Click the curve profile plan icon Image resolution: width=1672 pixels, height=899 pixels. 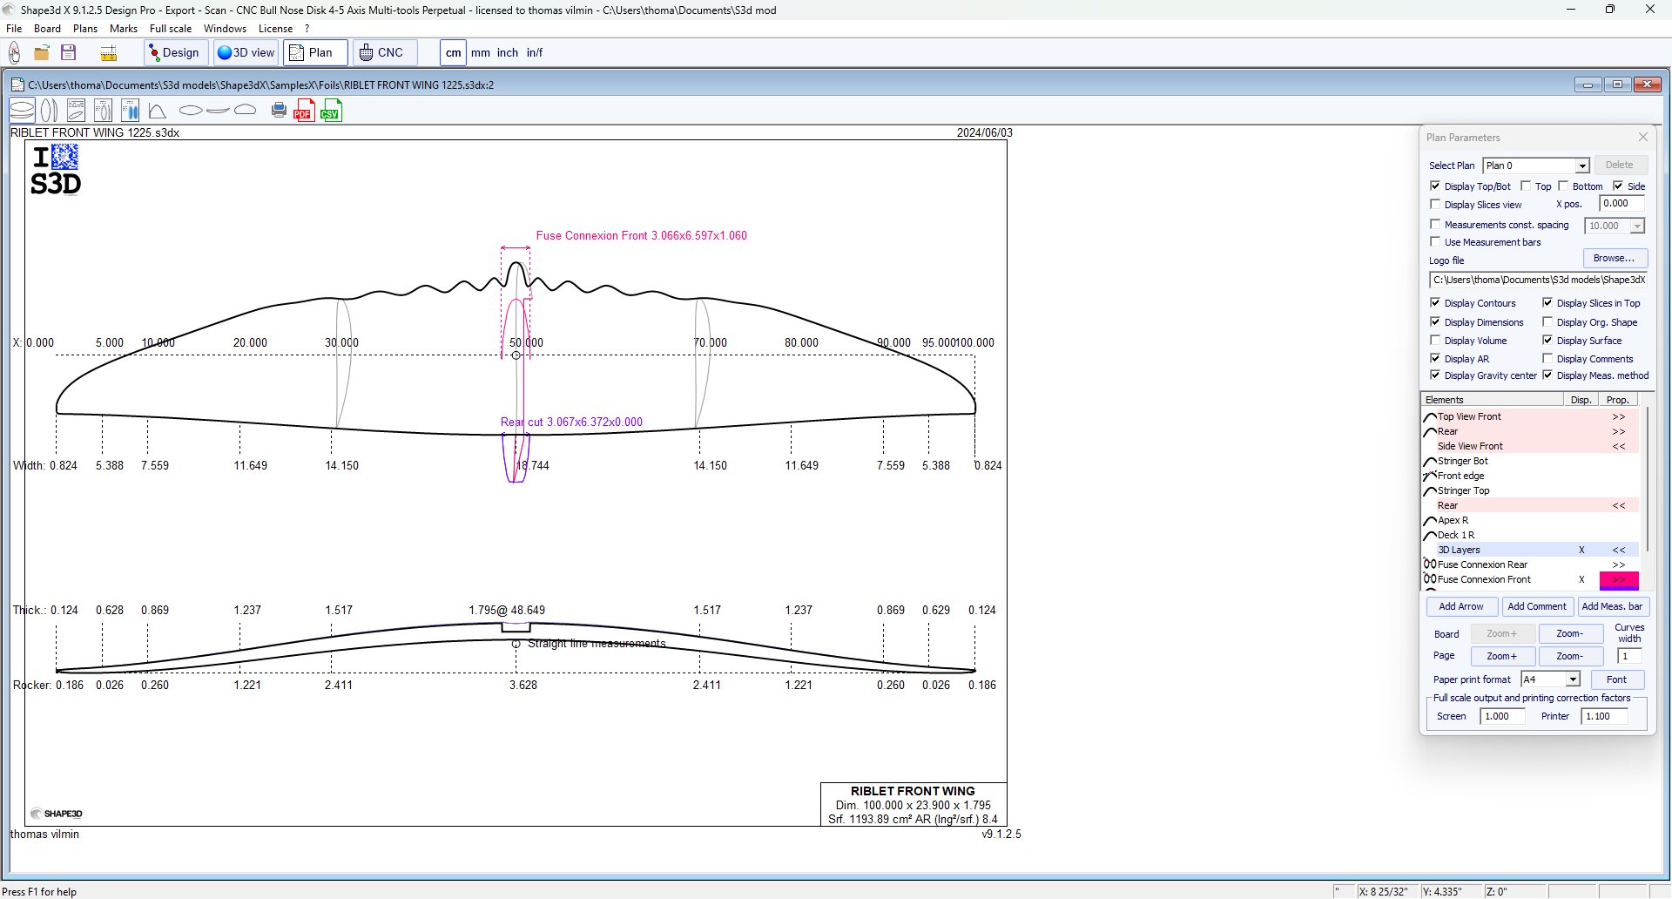[157, 111]
